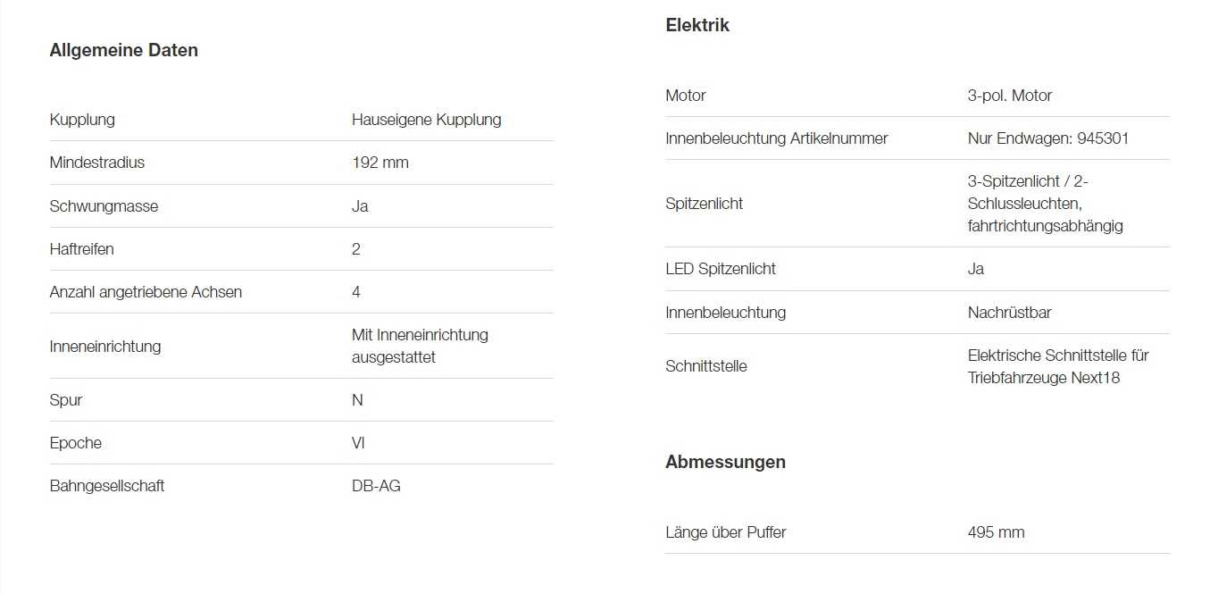
Task: Click the Haftreifen label
Action: point(82,249)
